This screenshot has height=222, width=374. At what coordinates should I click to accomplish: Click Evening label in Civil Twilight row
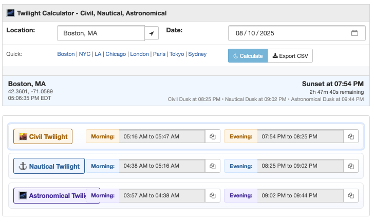point(241,136)
